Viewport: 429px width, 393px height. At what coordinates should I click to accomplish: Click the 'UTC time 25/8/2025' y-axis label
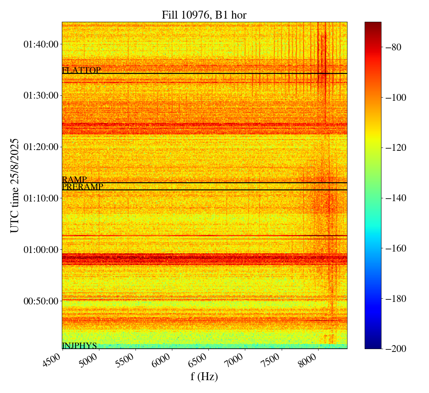pyautogui.click(x=14, y=185)
